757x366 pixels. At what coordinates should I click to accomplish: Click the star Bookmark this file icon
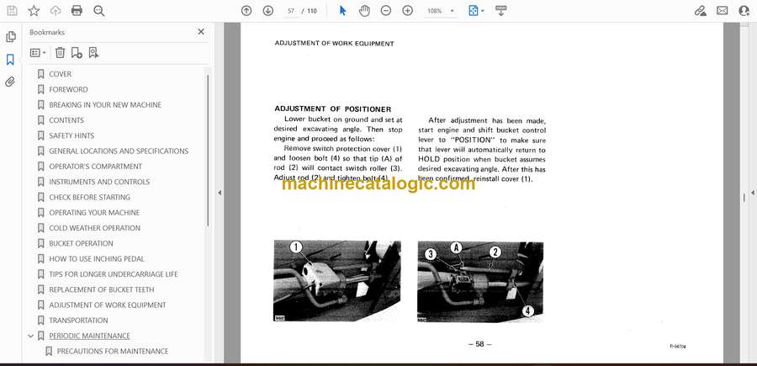pyautogui.click(x=34, y=11)
